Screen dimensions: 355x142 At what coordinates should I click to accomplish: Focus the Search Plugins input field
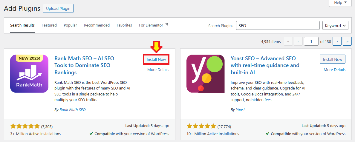278,26
